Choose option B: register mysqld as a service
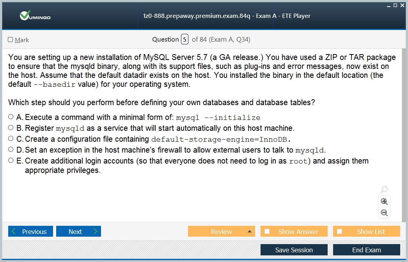Viewport: 408px width, 262px height. point(11,128)
